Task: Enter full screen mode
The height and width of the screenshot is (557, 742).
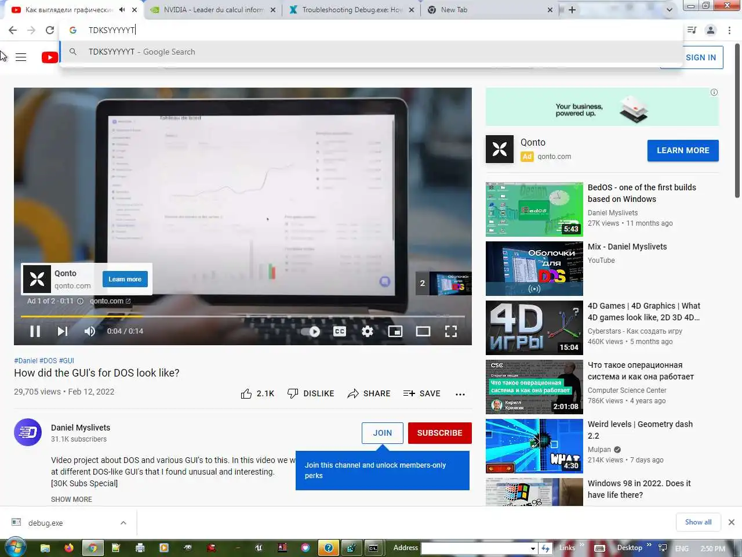Action: (451, 331)
